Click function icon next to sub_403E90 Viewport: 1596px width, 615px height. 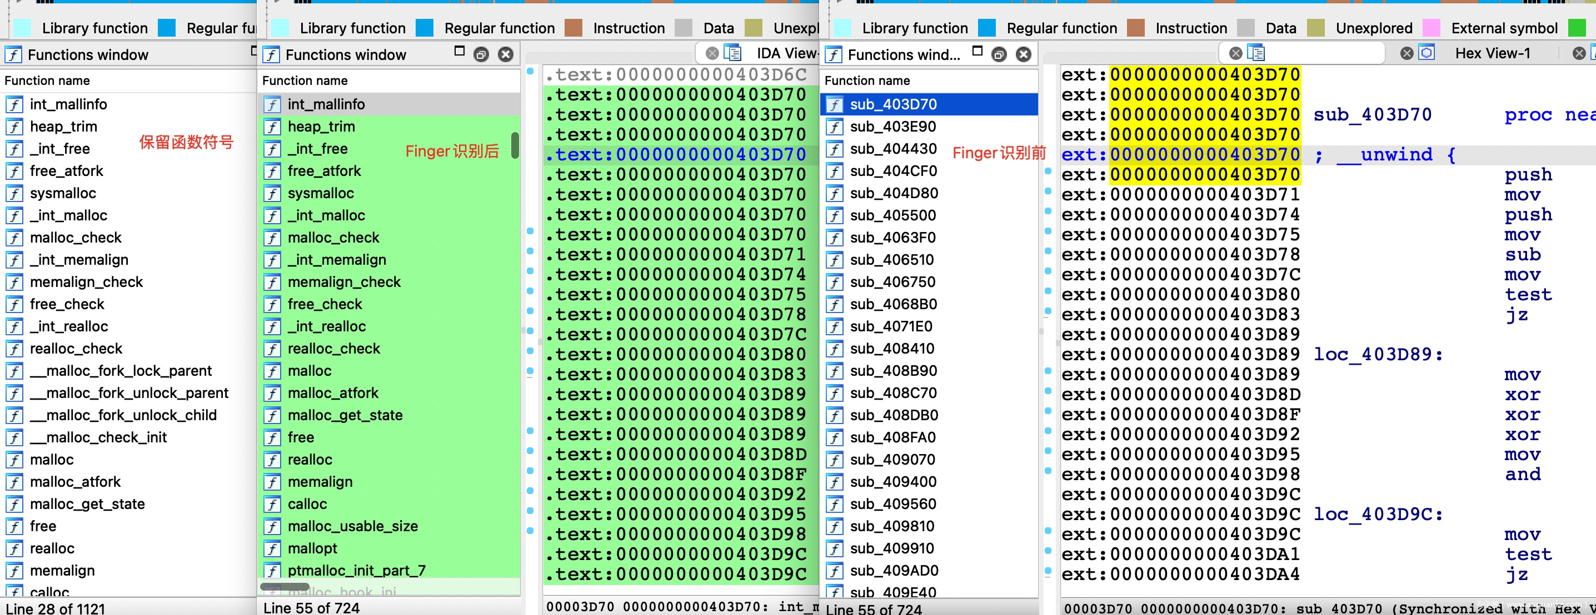[835, 127]
